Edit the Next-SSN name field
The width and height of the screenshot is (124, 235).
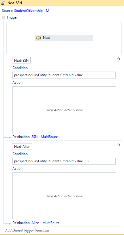(x=21, y=61)
